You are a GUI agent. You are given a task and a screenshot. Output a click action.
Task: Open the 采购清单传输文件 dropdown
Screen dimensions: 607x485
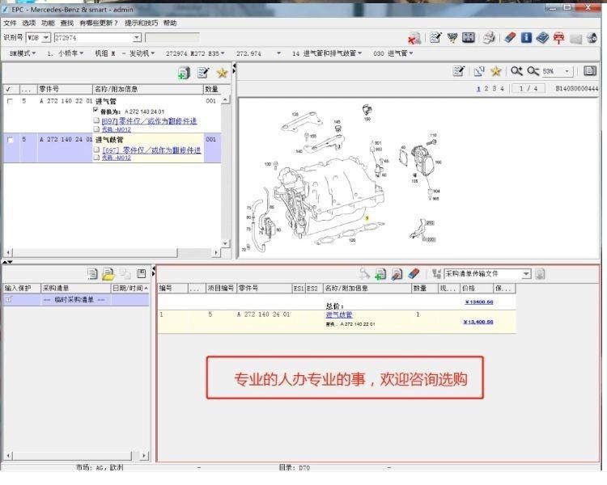[526, 274]
